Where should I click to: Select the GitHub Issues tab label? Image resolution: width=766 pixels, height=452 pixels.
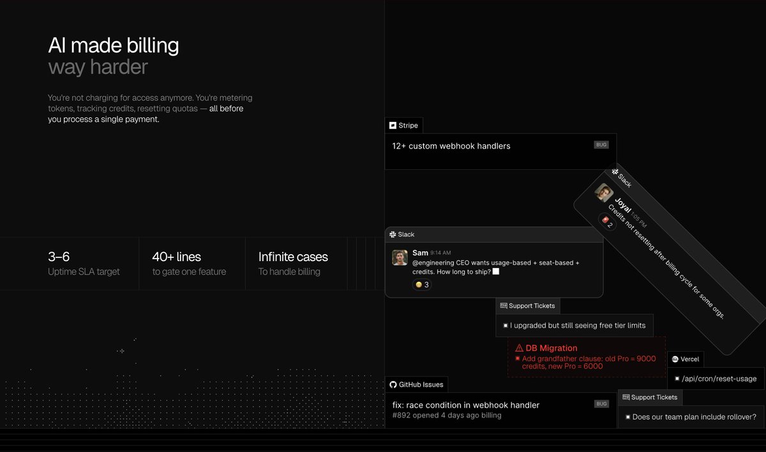(416, 384)
